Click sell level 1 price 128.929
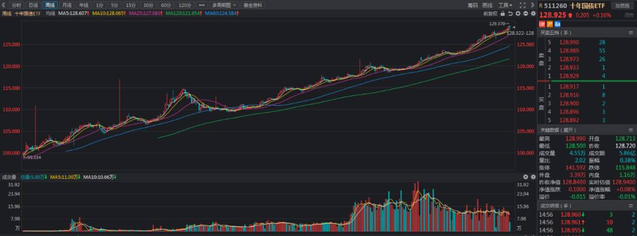The image size is (637, 236). tap(569, 76)
